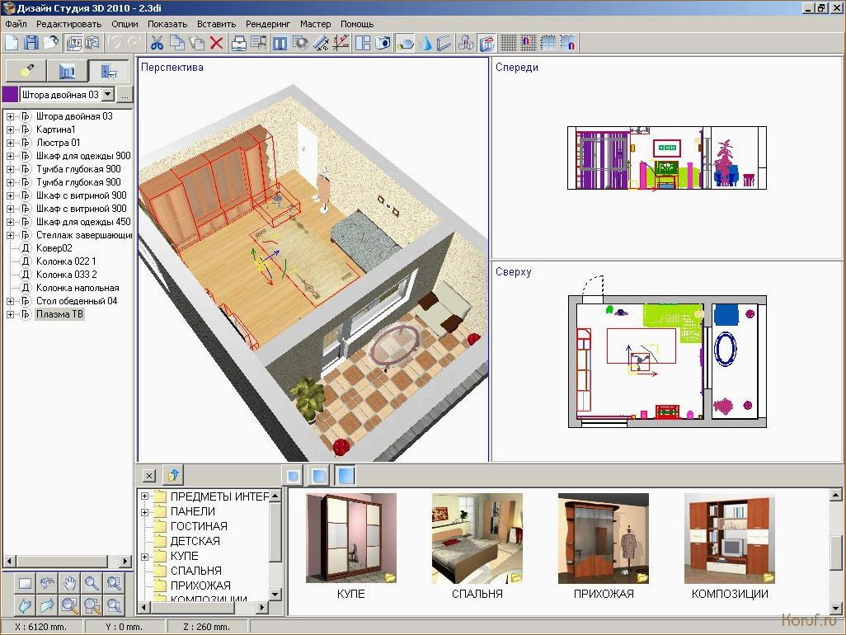The height and width of the screenshot is (635, 846).
Task: Save project with the floppy disk icon
Action: pyautogui.click(x=31, y=43)
